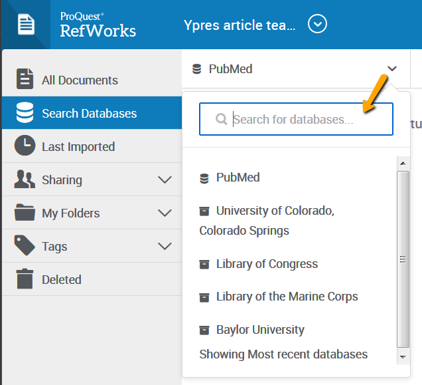Click the Deleted trash can icon
Screen dimensions: 422x385
25,279
